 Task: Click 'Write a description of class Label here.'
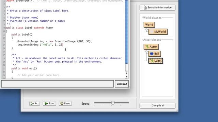(40, 11)
